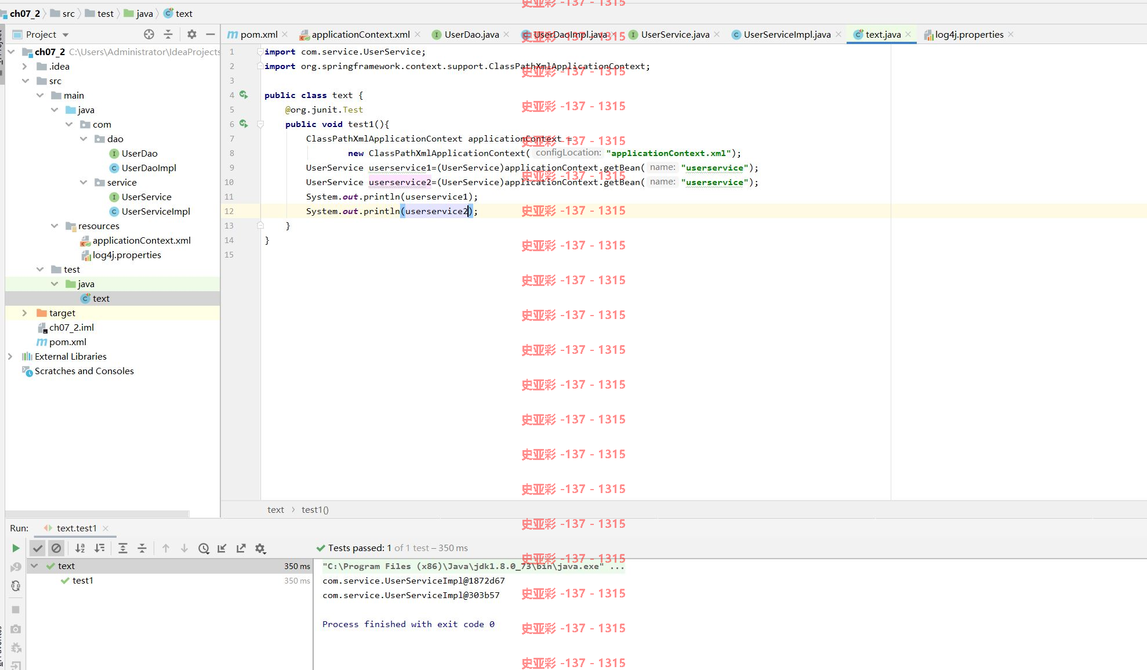Viewport: 1147px width, 670px height.
Task: Expand External Libraries node
Action: 10,356
